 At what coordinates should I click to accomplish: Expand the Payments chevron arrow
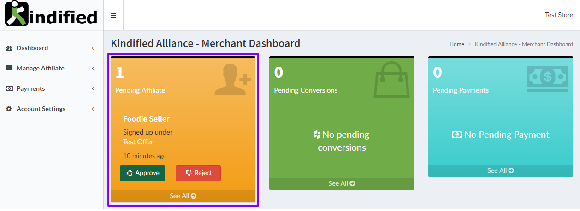(x=93, y=88)
